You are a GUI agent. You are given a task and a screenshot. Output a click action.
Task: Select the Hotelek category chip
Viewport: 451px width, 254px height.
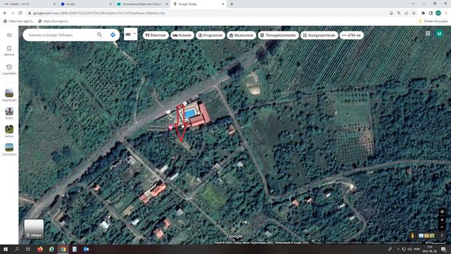182,35
